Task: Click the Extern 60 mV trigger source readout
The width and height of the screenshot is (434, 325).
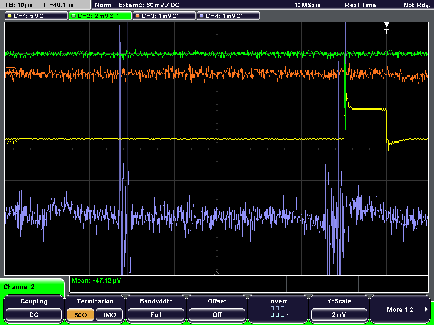Action: pos(149,5)
